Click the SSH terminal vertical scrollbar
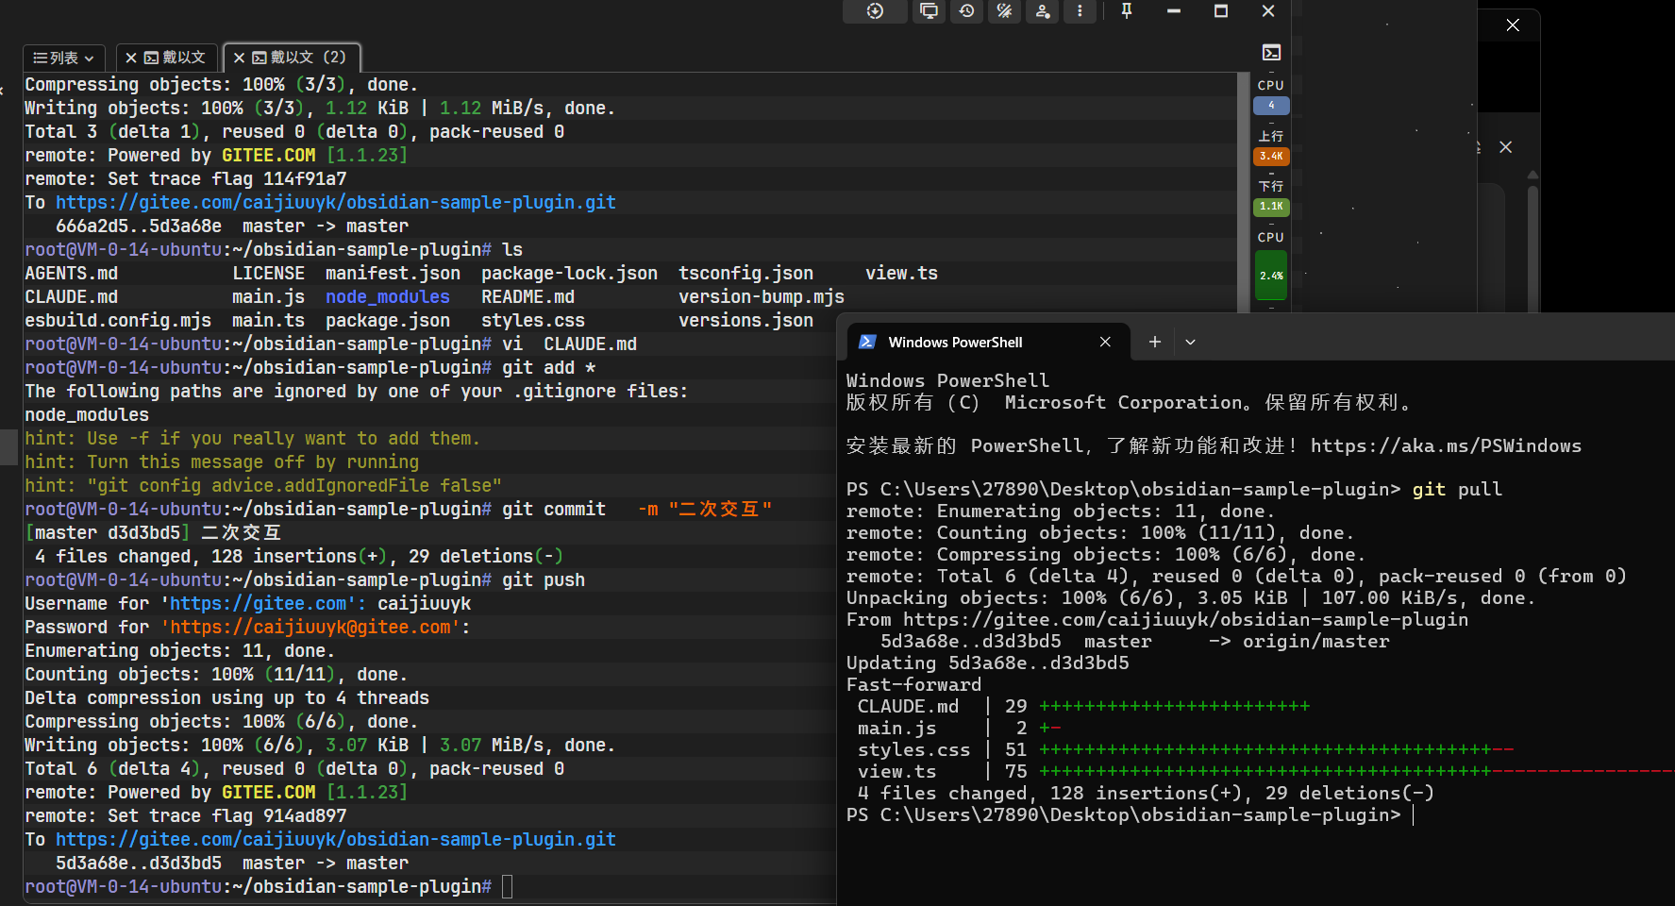Screen dimensions: 1675x906 (x=1243, y=189)
